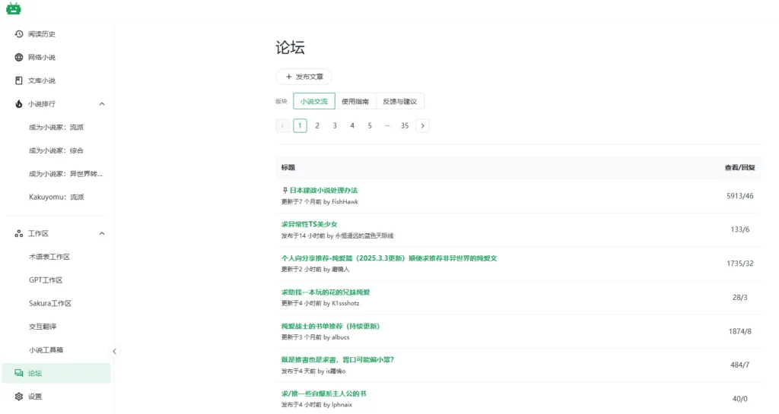This screenshot has width=779, height=414.
Task: Open 设置 using the gear icon
Action: coord(19,397)
